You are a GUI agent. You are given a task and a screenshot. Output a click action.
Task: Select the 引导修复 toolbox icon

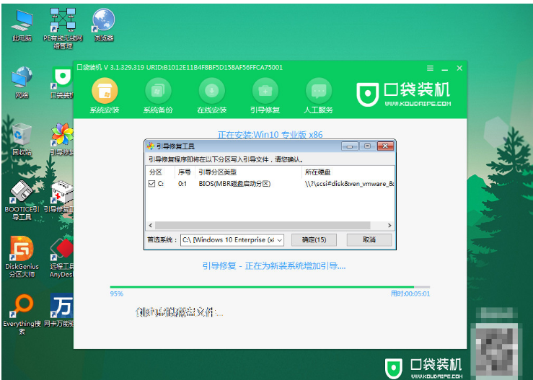click(x=265, y=91)
